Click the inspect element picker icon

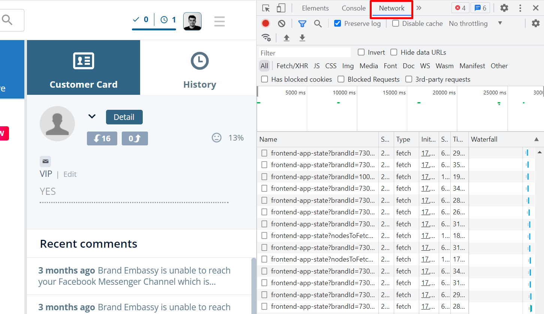(266, 8)
